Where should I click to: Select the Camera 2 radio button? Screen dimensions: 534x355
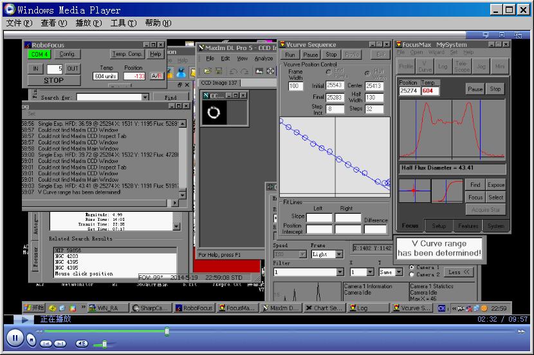pos(411,275)
